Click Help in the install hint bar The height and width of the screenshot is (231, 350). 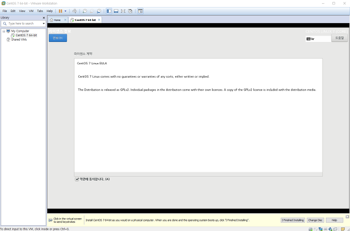click(334, 220)
